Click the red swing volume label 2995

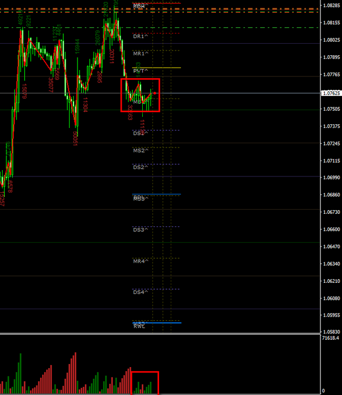coord(99,77)
